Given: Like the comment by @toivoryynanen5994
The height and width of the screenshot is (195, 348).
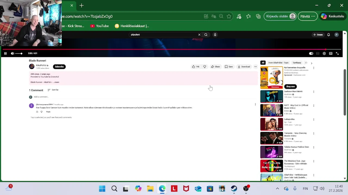Looking at the screenshot, I should tap(37, 112).
